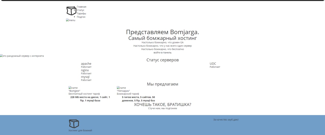Click the "Bomjjest" plan title
Viewport: 325px width, 135px height.
coord(74,91)
